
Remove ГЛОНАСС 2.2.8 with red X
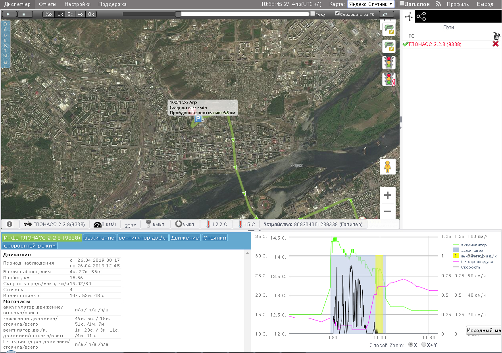coord(496,44)
